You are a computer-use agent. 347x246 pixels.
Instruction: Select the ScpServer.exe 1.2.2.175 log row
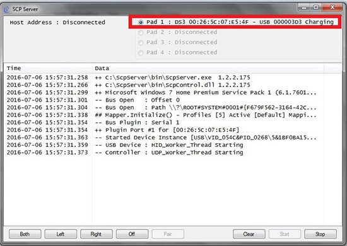click(164, 78)
